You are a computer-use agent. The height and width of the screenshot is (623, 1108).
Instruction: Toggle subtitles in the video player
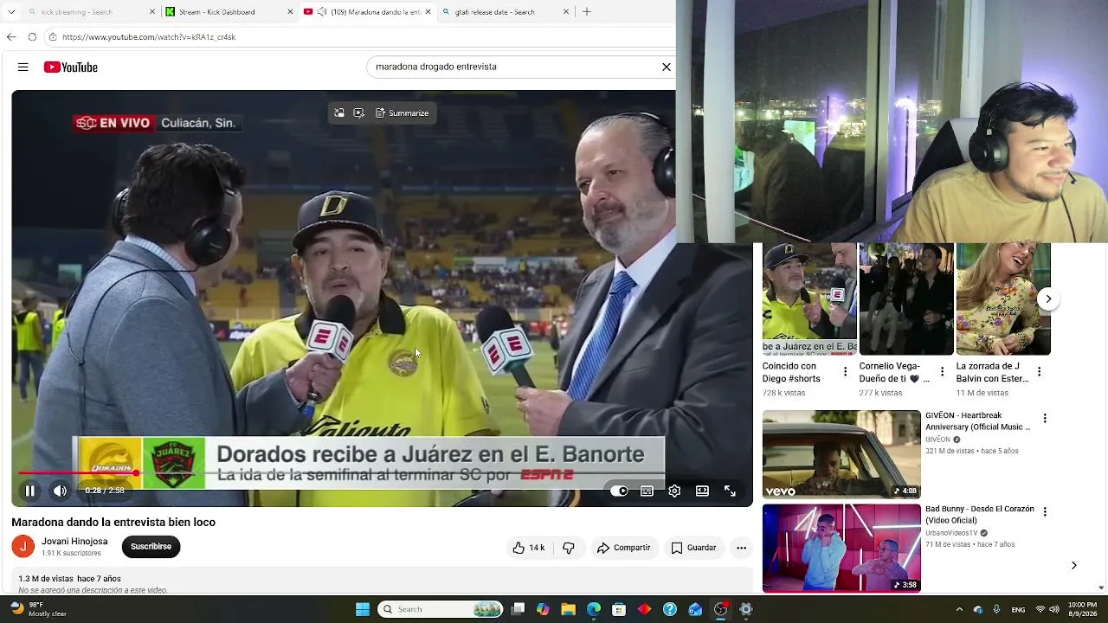[x=647, y=491]
